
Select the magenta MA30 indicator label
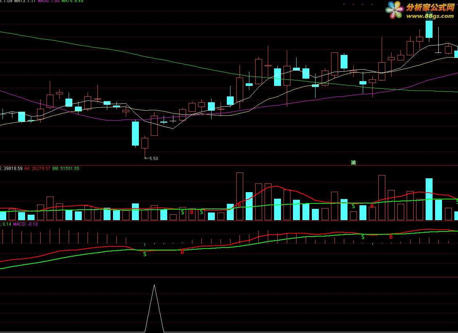(x=49, y=1)
